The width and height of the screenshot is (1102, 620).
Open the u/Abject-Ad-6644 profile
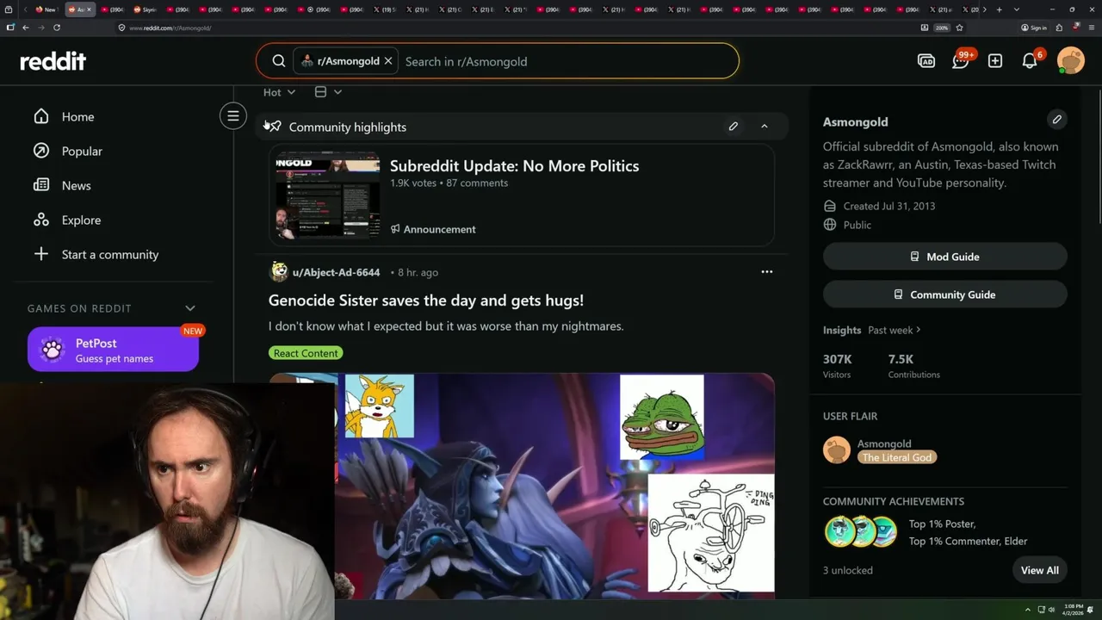tap(336, 272)
